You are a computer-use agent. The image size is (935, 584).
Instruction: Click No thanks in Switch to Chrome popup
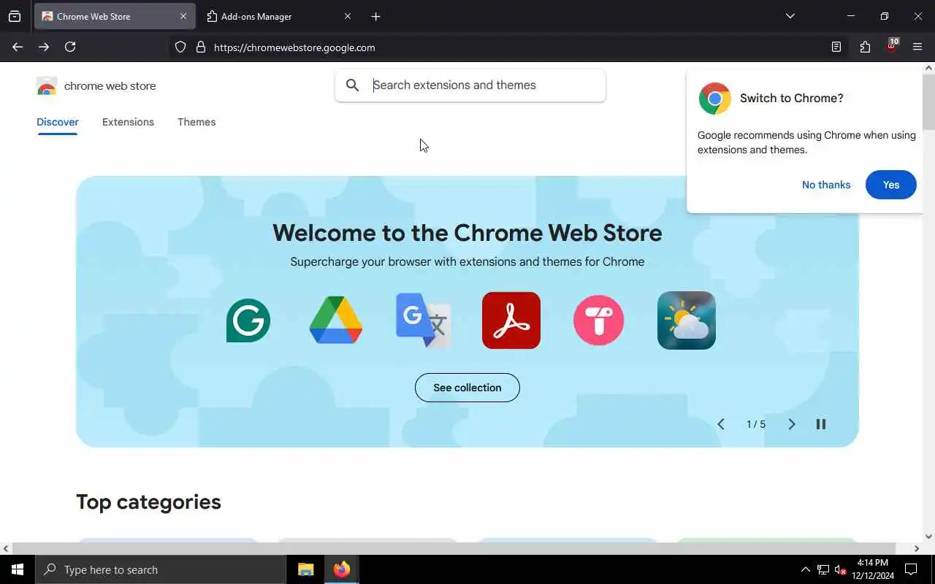(x=826, y=185)
